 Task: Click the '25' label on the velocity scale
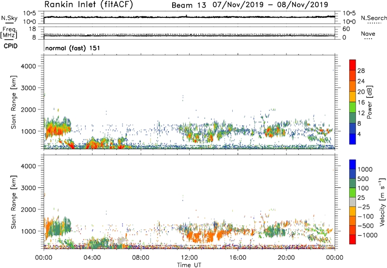361,197
